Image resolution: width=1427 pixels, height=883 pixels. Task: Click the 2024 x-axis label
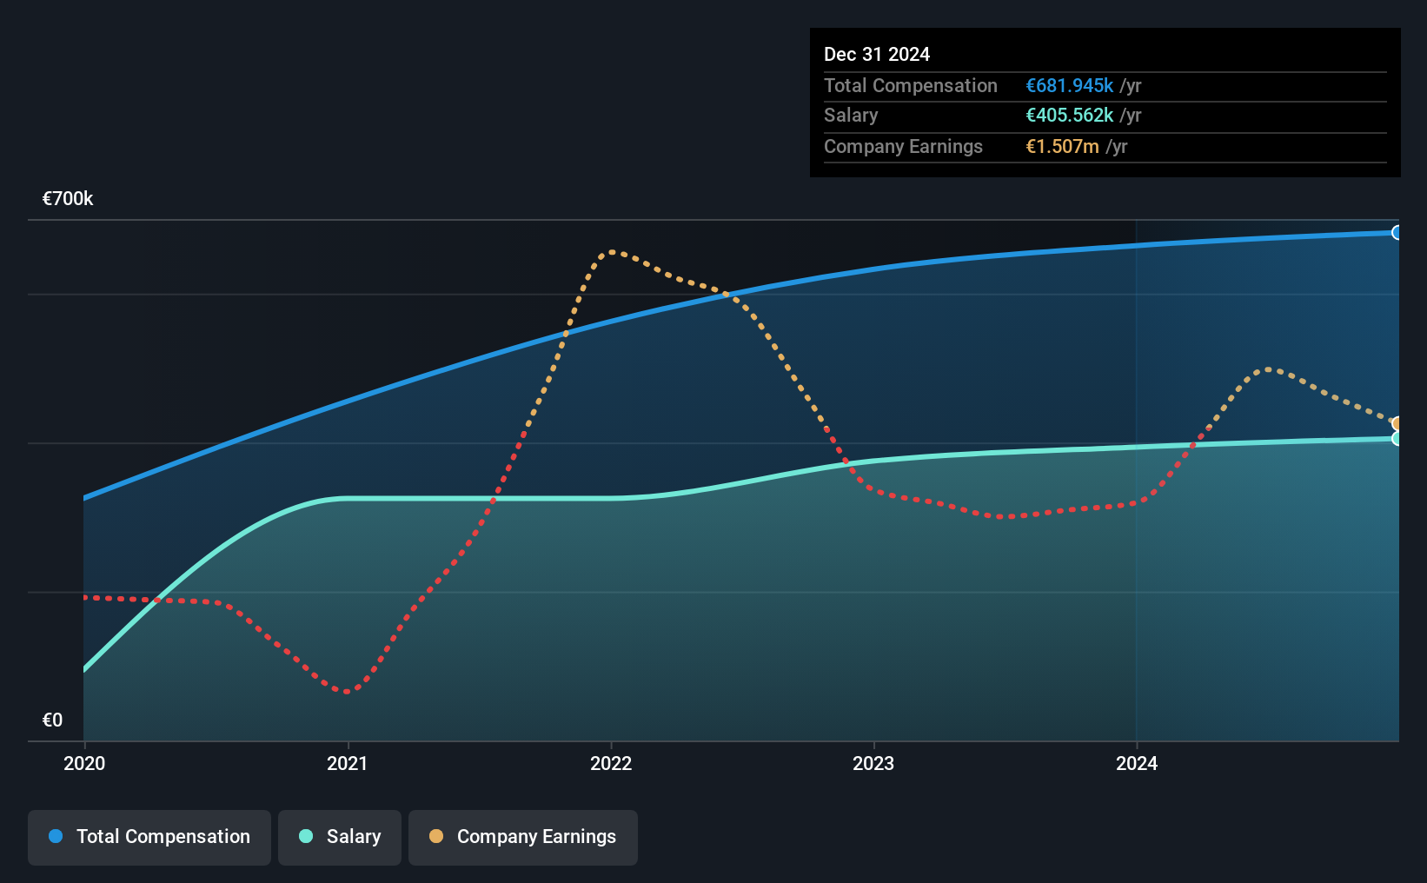pyautogui.click(x=1137, y=763)
